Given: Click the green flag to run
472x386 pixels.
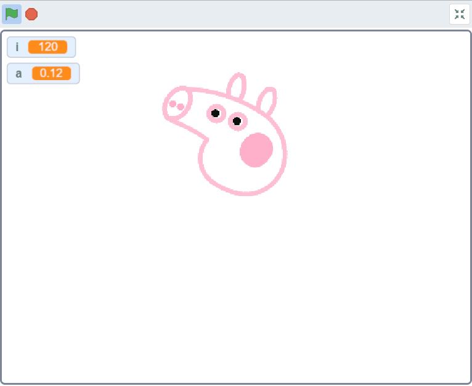Looking at the screenshot, I should click(x=12, y=14).
